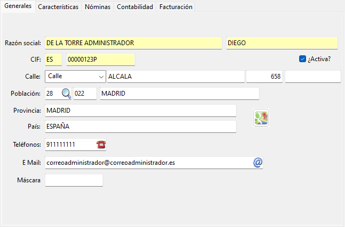Open the Google Maps location icon

coord(261,118)
